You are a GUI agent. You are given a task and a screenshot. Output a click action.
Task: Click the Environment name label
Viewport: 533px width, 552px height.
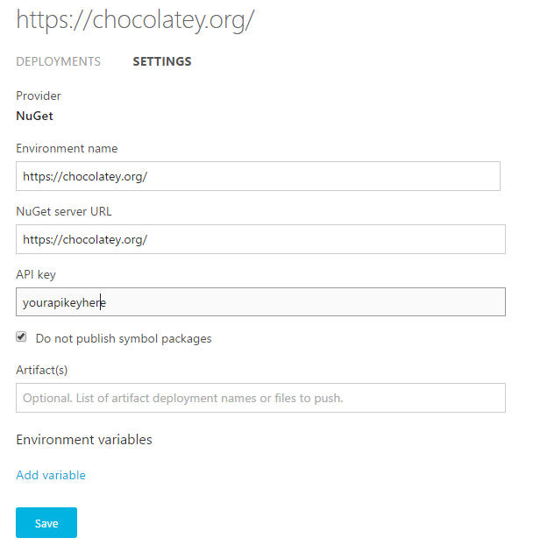(67, 148)
